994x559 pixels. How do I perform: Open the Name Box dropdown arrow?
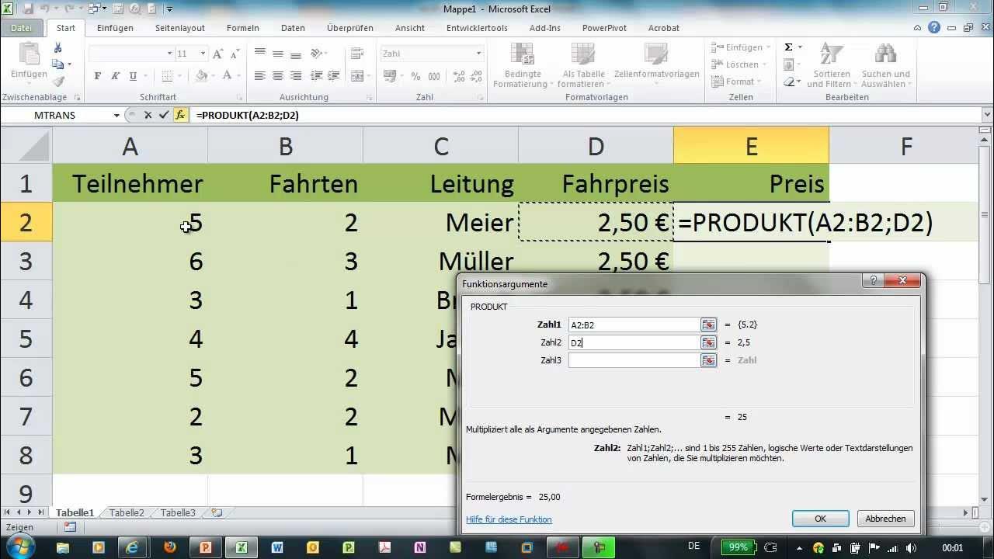[x=116, y=115]
